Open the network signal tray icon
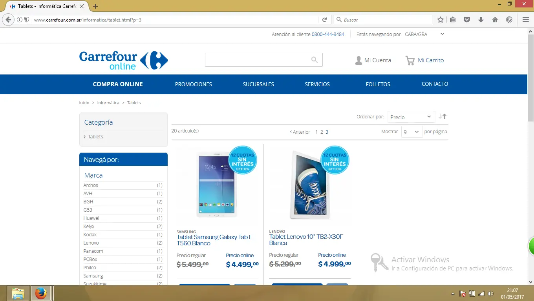The width and height of the screenshot is (534, 301). click(x=481, y=294)
